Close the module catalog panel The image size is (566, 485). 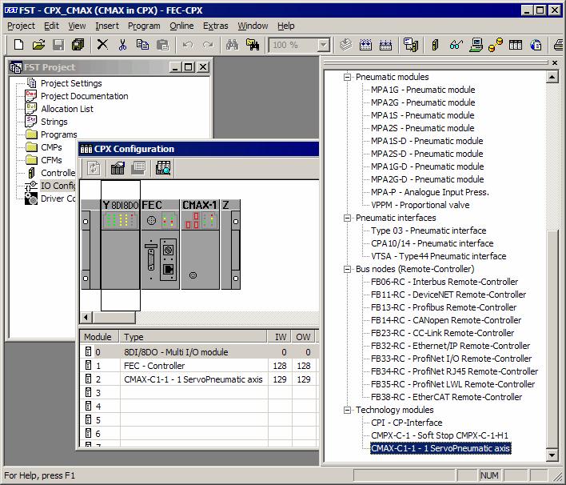pyautogui.click(x=555, y=63)
